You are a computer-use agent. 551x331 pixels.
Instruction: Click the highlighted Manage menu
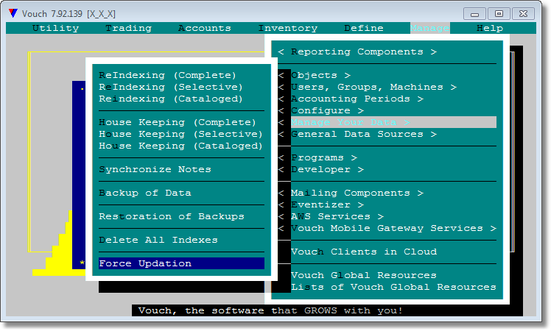pyautogui.click(x=429, y=28)
